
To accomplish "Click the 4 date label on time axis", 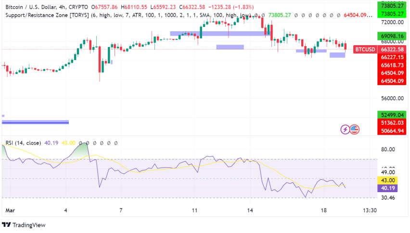I will pos(65,210).
